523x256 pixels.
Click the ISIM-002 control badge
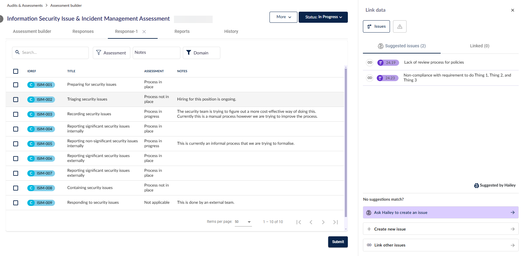pos(41,100)
